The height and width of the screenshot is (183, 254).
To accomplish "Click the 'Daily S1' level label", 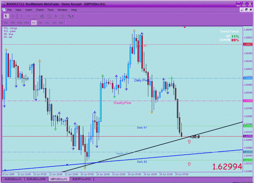I will coord(142,128).
